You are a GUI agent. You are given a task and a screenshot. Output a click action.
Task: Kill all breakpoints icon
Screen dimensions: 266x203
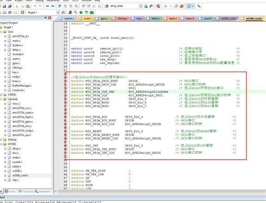tap(182, 6)
